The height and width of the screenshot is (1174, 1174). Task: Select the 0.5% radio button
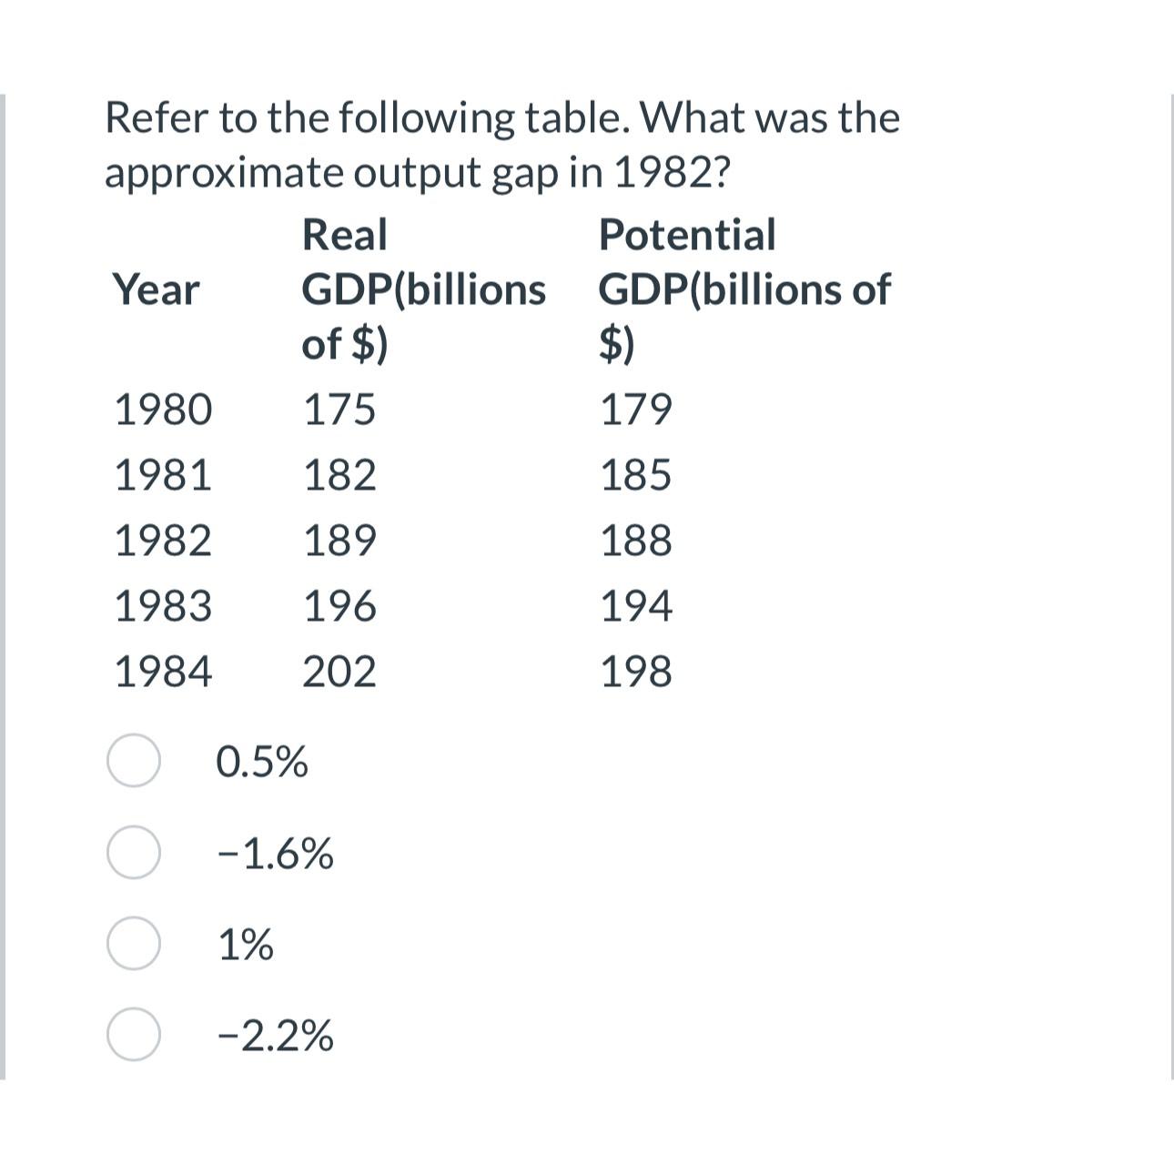coord(134,761)
